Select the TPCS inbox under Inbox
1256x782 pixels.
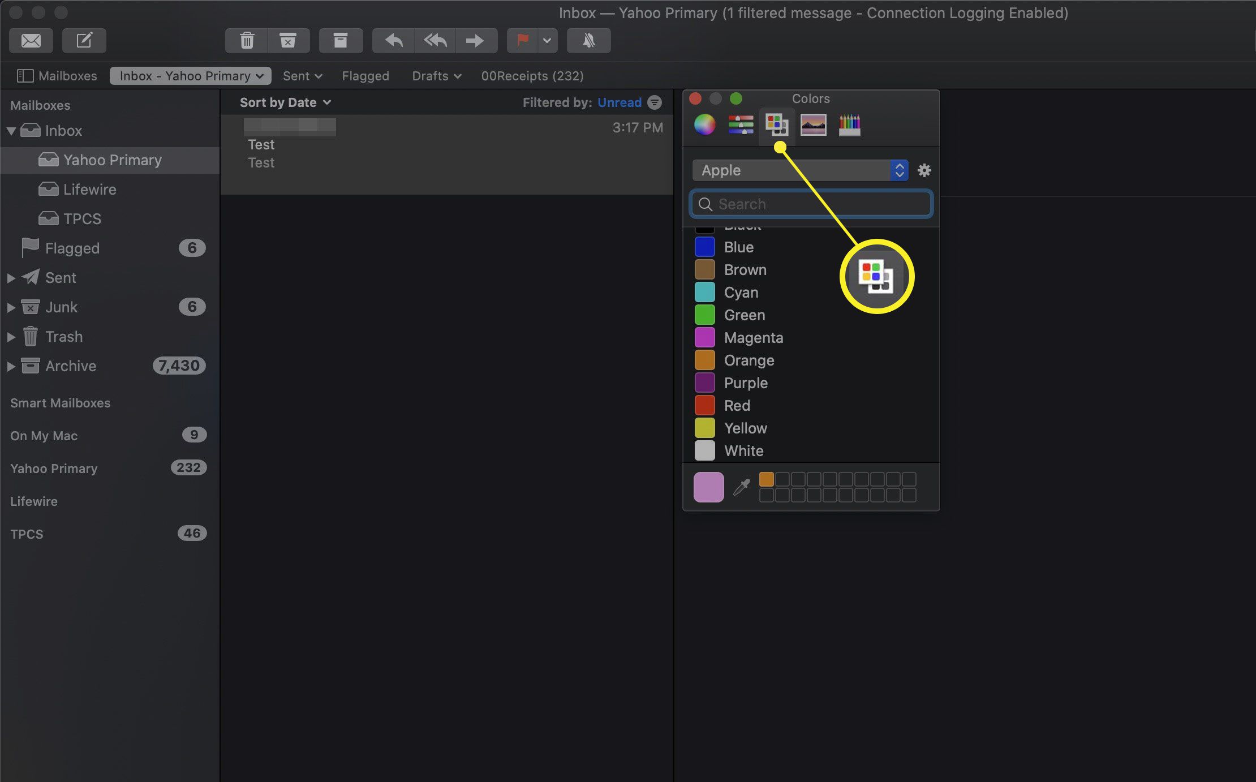pos(110,219)
